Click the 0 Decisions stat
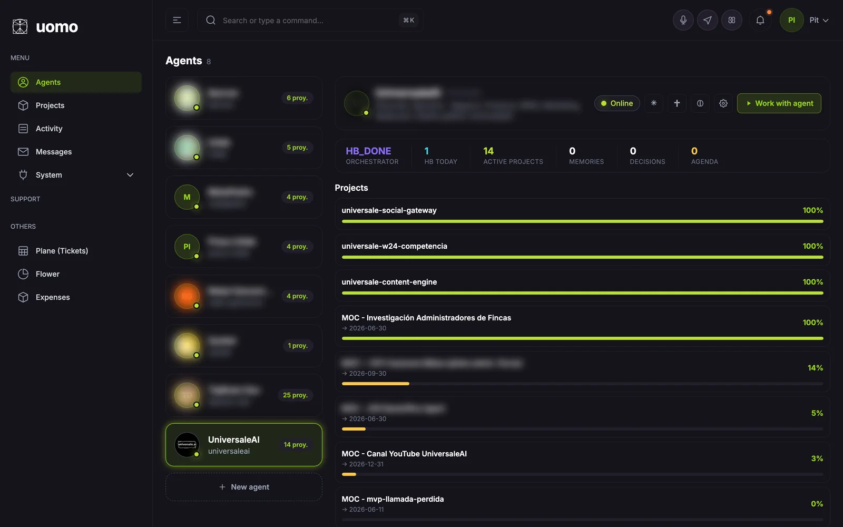Screen dimensions: 843x527 tap(648, 155)
